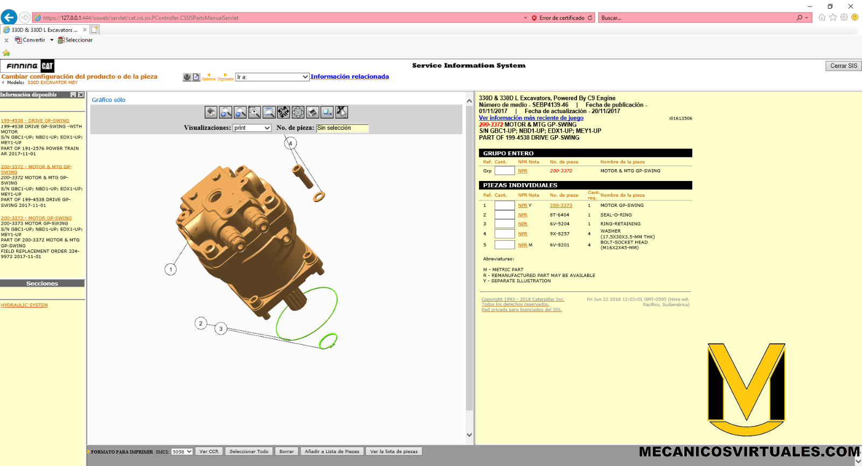Click the Ver CCR button
The width and height of the screenshot is (862, 466).
coord(209,451)
